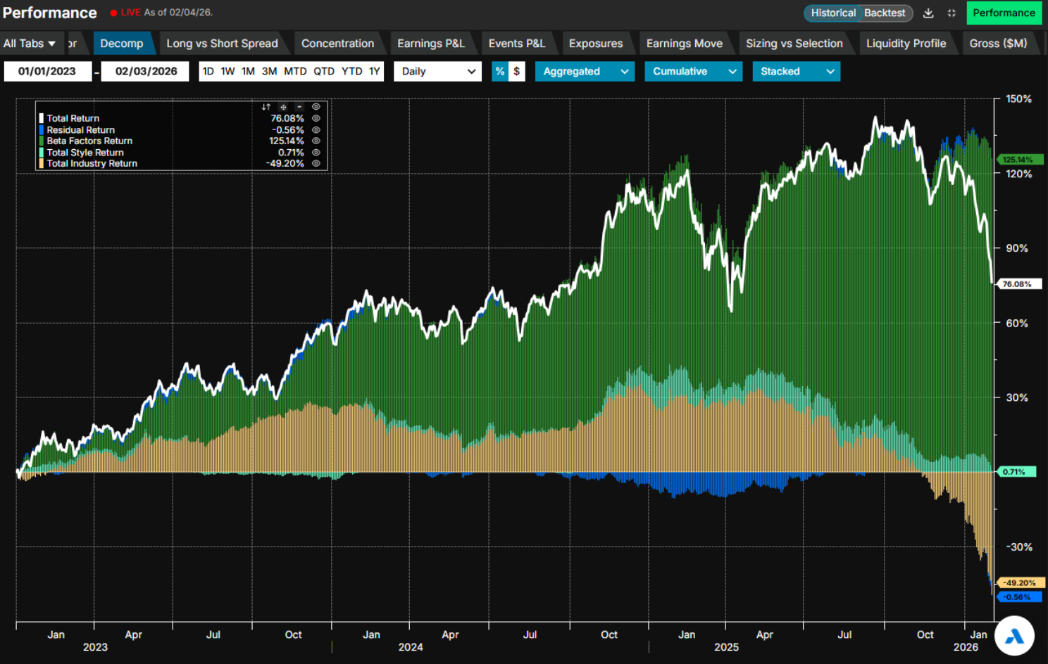This screenshot has height=664, width=1048.
Task: Select the YTD time range
Action: point(351,71)
